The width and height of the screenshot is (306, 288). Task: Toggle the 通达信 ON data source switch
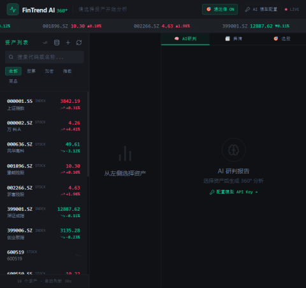tap(220, 10)
